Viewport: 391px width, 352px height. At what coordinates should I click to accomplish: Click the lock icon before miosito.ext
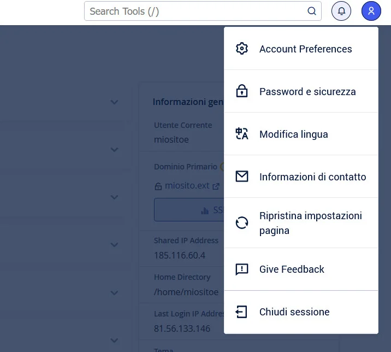tap(158, 186)
